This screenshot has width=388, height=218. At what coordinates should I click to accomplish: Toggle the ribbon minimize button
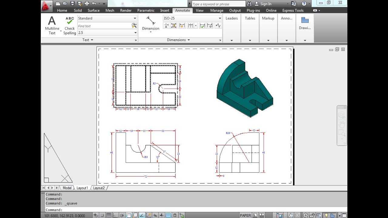click(x=316, y=10)
